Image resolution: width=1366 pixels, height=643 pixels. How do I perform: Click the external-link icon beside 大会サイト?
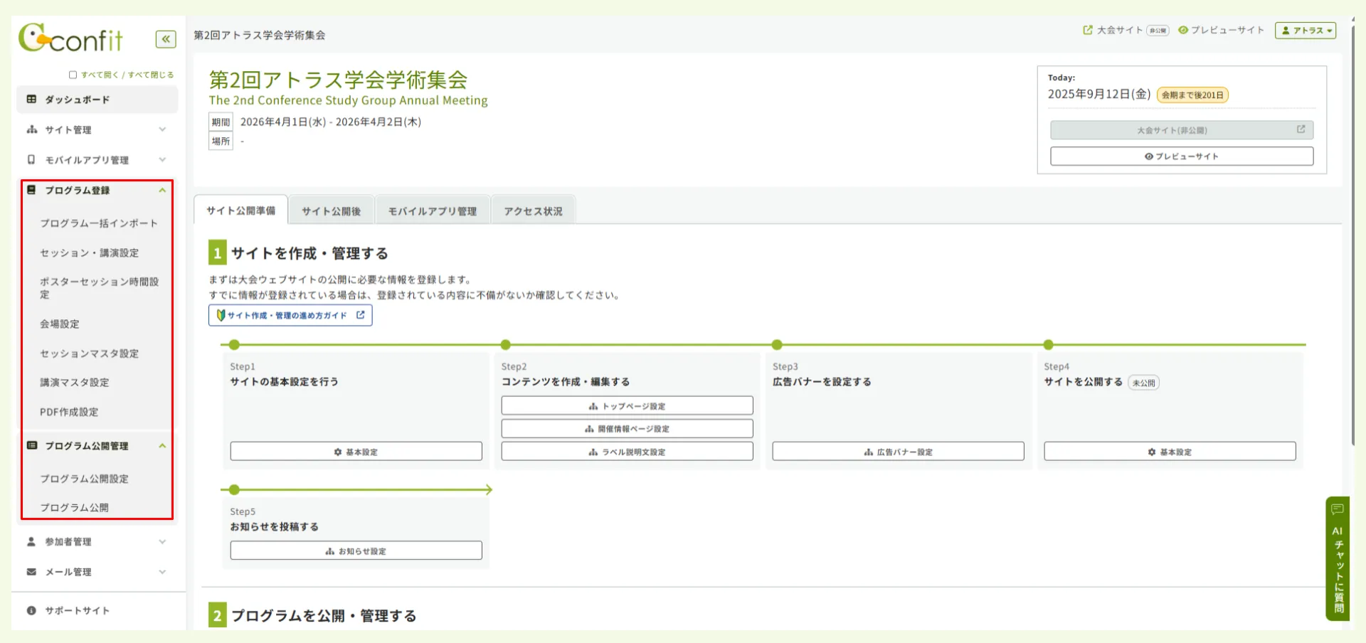[1086, 30]
